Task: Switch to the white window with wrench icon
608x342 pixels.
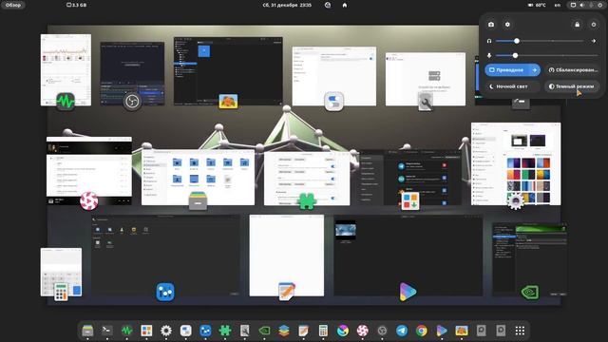Action: [426, 79]
